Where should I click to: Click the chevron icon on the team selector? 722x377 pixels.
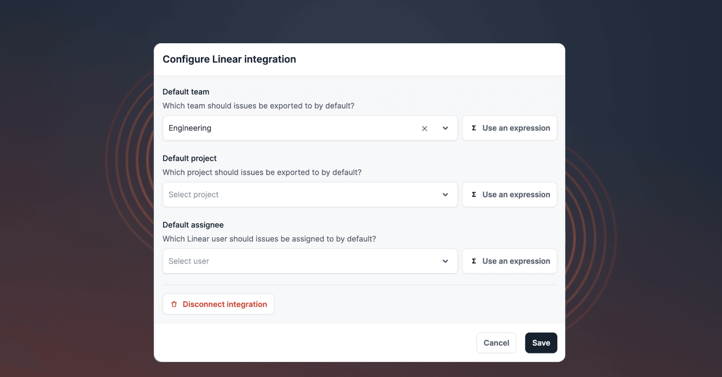pos(445,128)
